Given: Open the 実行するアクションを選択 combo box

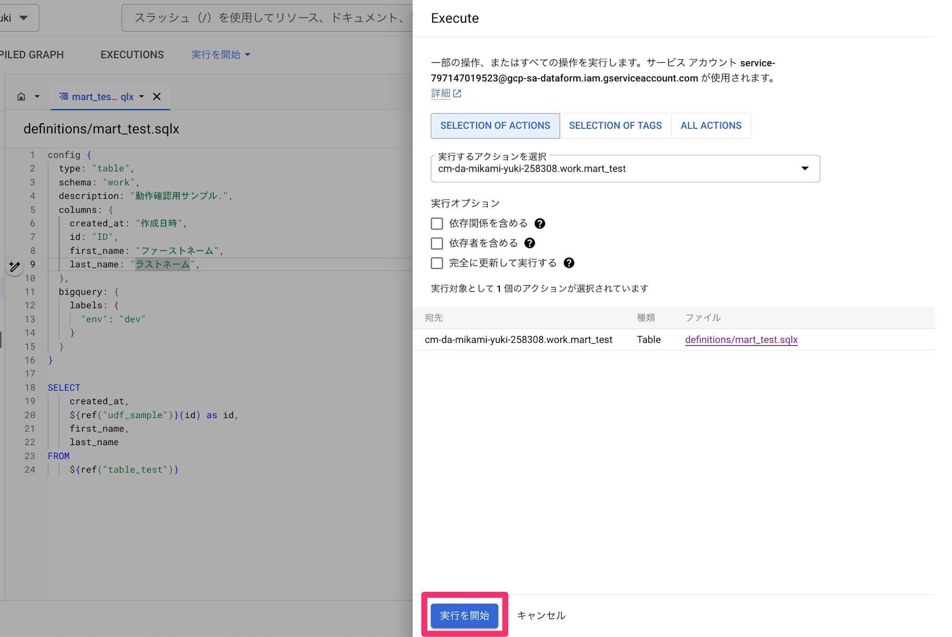Looking at the screenshot, I should click(625, 169).
